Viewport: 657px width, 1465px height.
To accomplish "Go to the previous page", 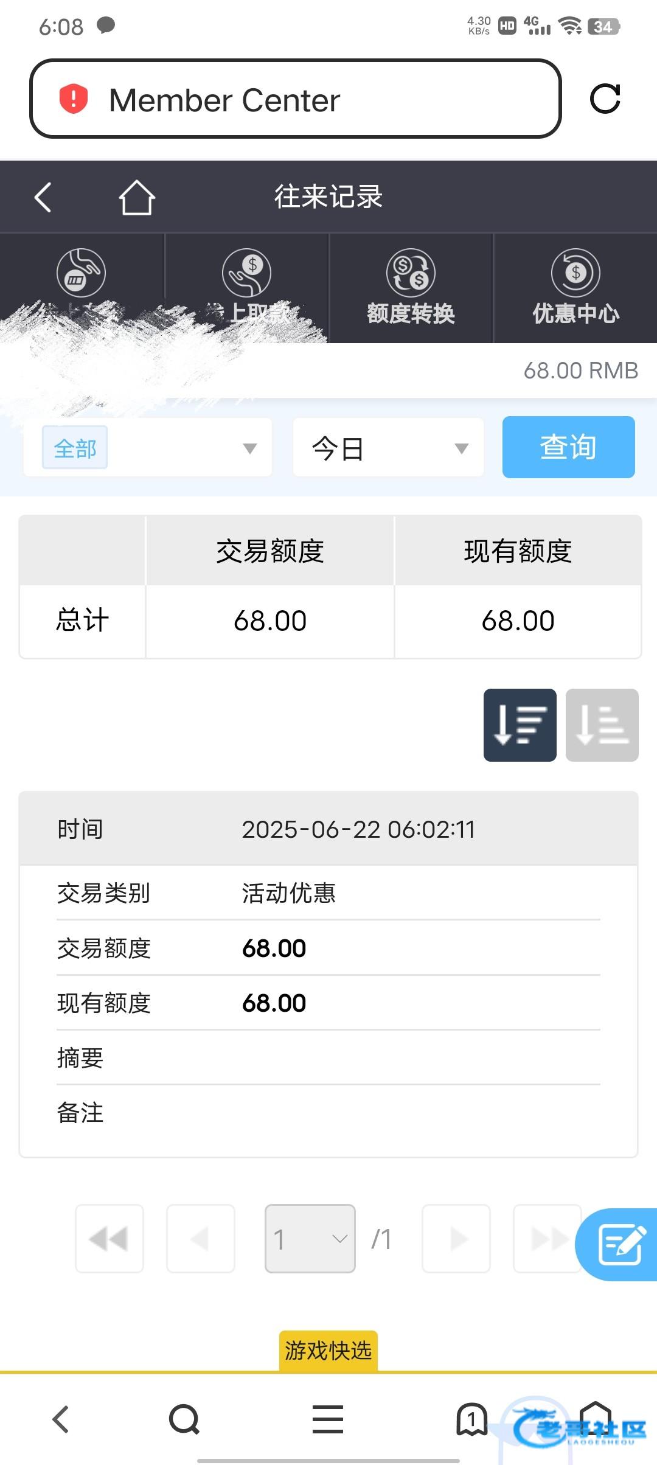I will point(201,1239).
